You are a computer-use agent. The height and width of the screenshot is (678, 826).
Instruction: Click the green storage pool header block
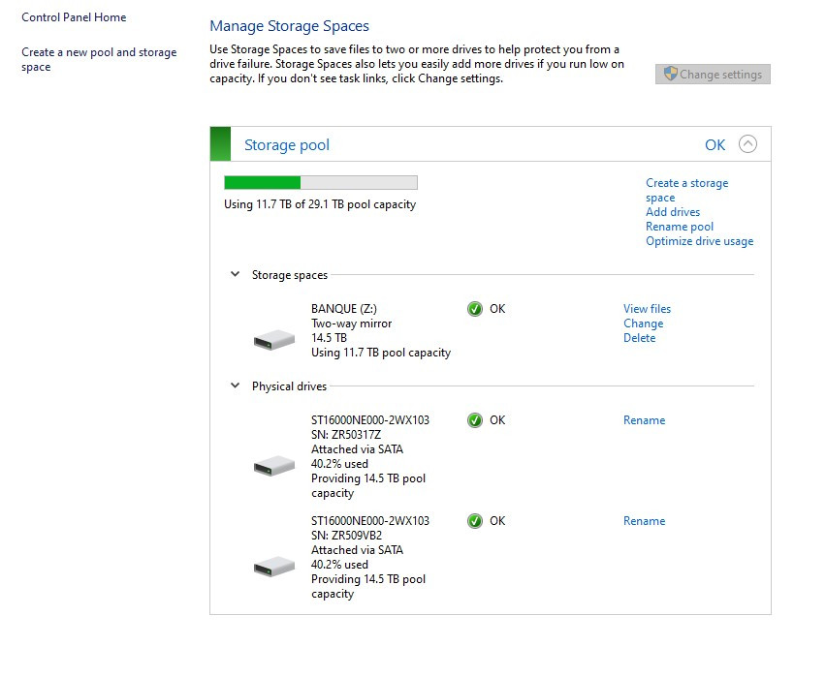221,144
